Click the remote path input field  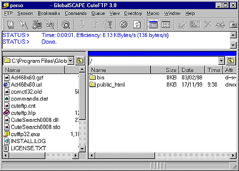click(x=154, y=61)
